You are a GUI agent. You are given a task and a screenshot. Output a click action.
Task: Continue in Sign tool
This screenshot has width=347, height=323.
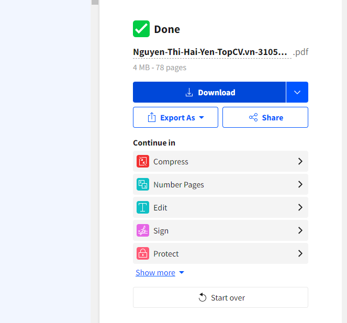220,230
